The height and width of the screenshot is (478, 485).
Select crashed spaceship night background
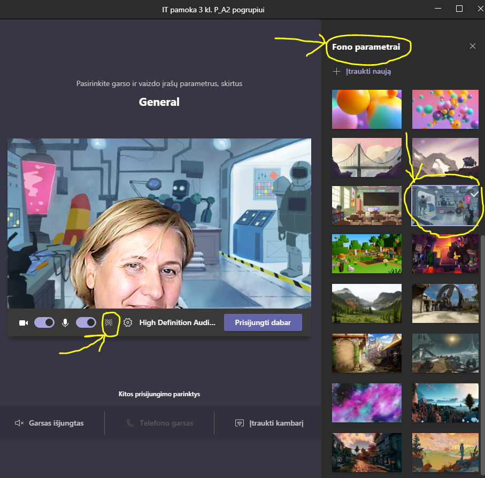(445, 353)
